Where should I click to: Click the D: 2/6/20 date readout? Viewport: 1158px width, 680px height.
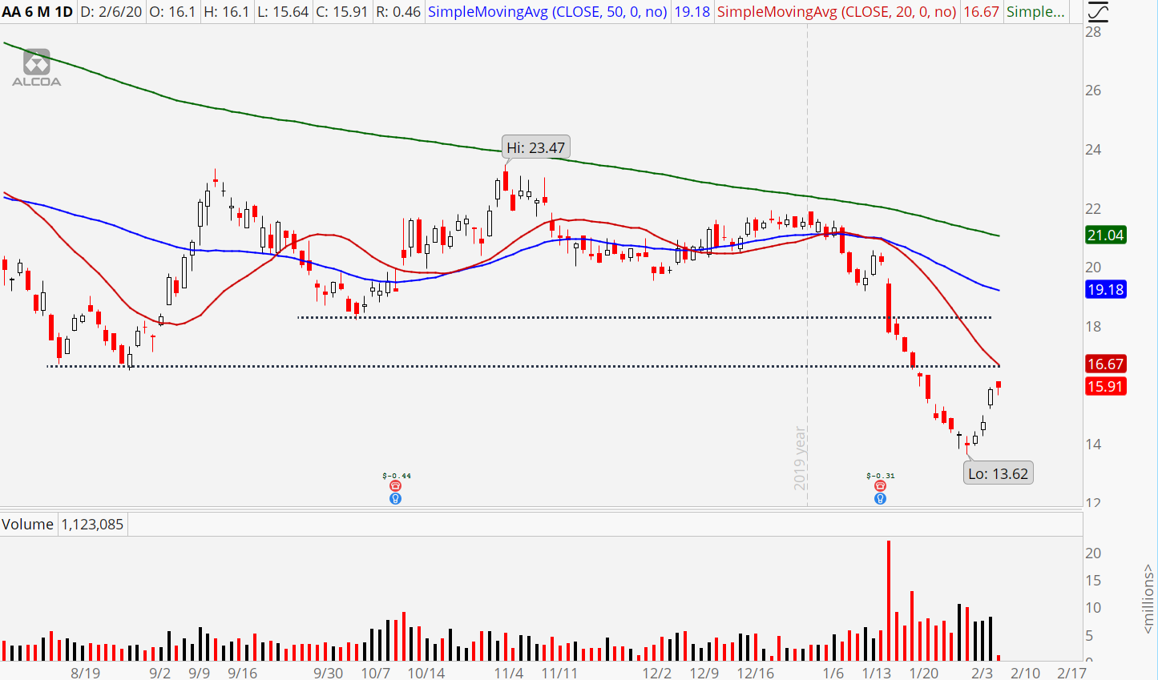click(111, 12)
